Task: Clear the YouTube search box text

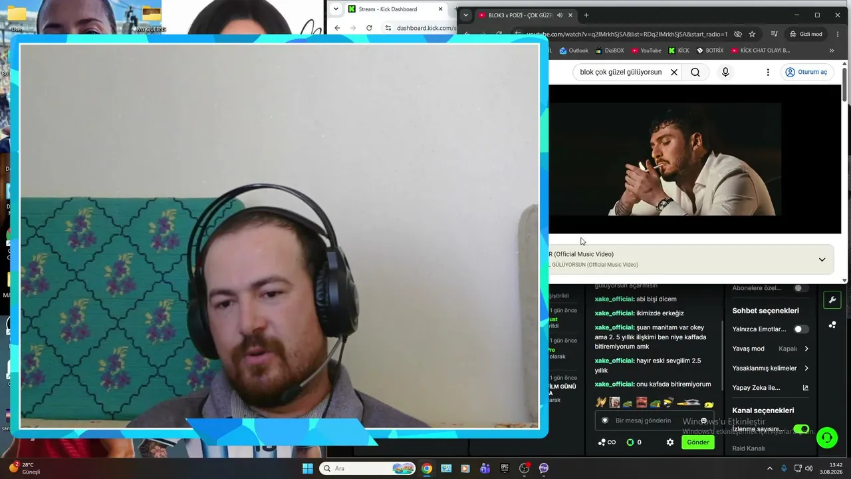Action: 673,73
